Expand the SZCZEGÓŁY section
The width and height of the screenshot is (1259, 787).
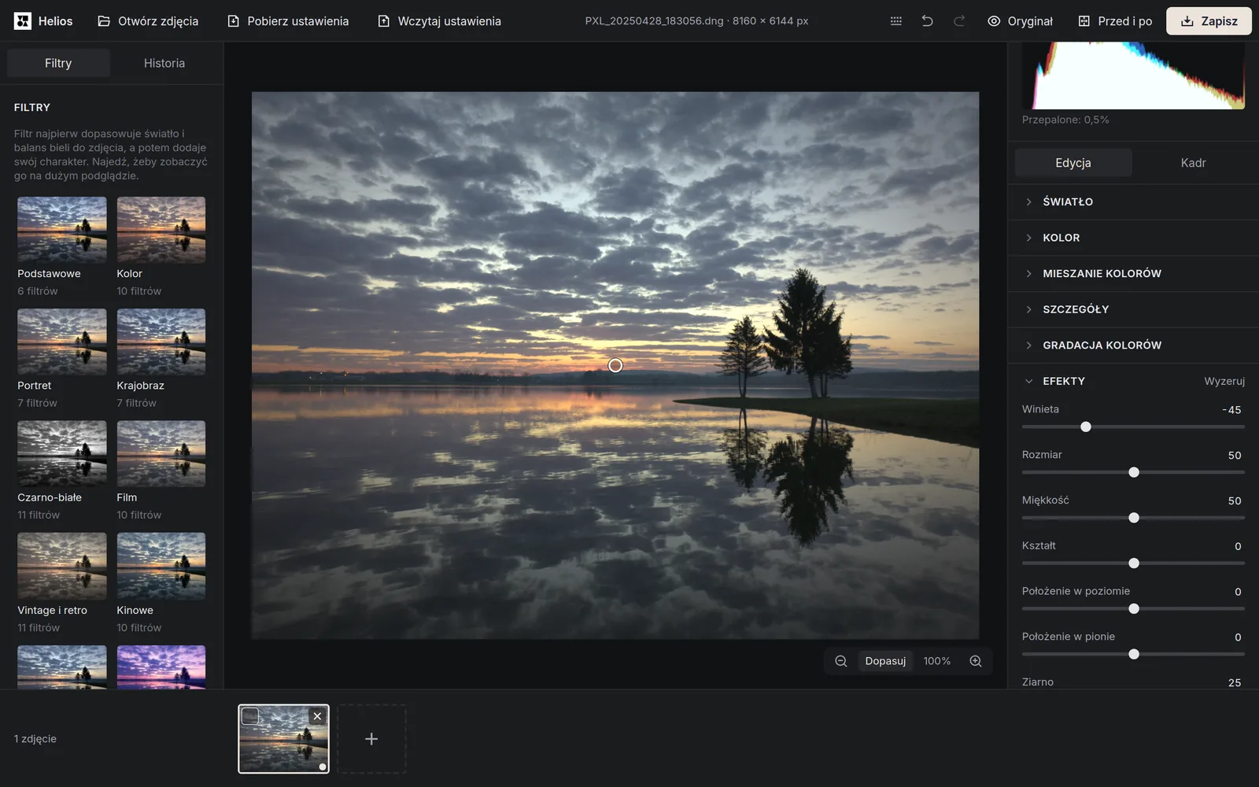pyautogui.click(x=1133, y=309)
